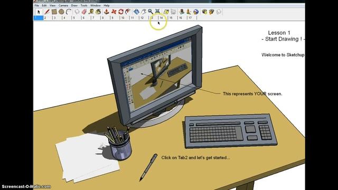This screenshot has width=338, height=190.
Task: Switch to scene tab 12
Action: coord(144,18)
